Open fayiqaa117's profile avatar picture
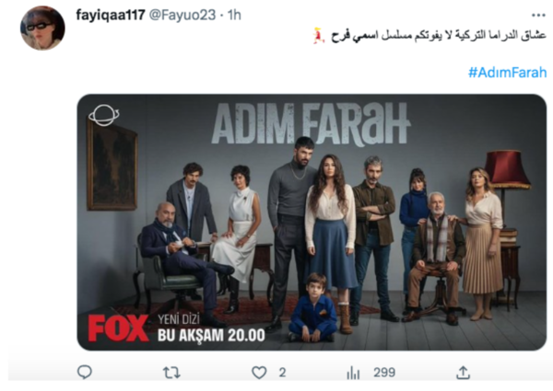 coord(42,28)
